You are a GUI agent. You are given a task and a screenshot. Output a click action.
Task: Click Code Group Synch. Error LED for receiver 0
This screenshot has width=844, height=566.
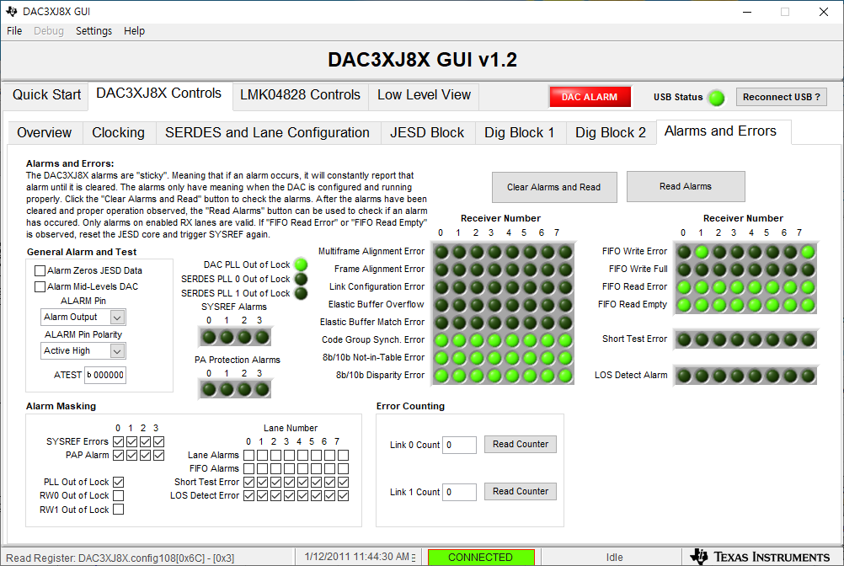(441, 340)
